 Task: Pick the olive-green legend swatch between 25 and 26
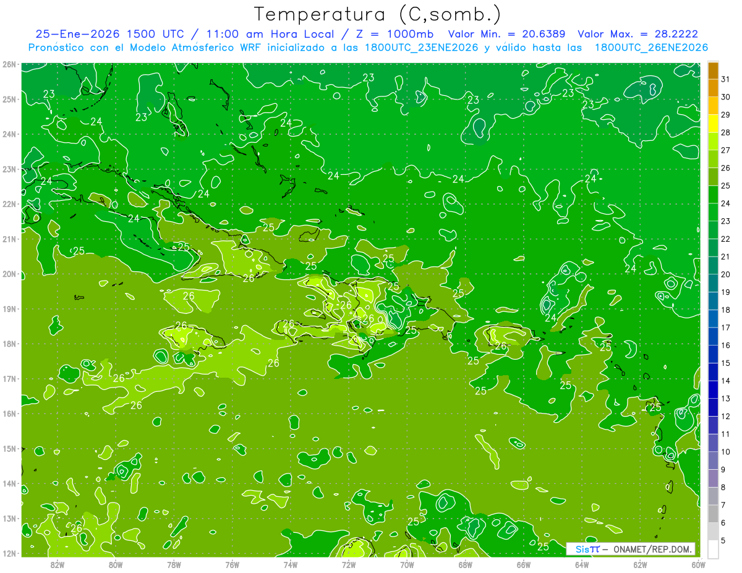click(713, 177)
